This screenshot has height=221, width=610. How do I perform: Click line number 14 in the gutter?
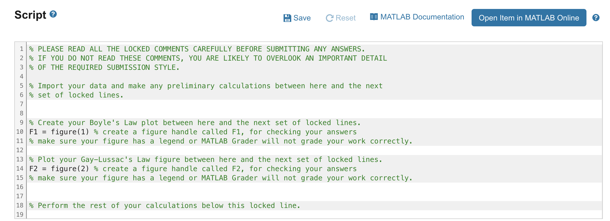tap(20, 169)
